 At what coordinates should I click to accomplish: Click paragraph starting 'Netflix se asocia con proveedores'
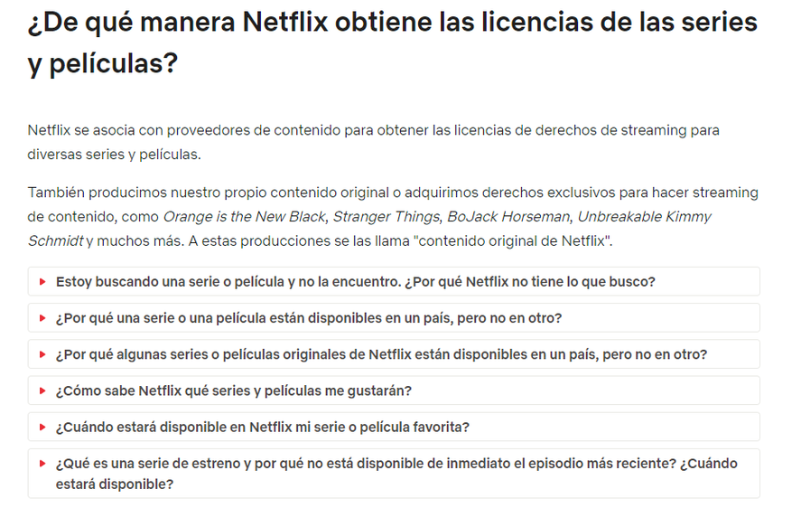click(x=373, y=142)
